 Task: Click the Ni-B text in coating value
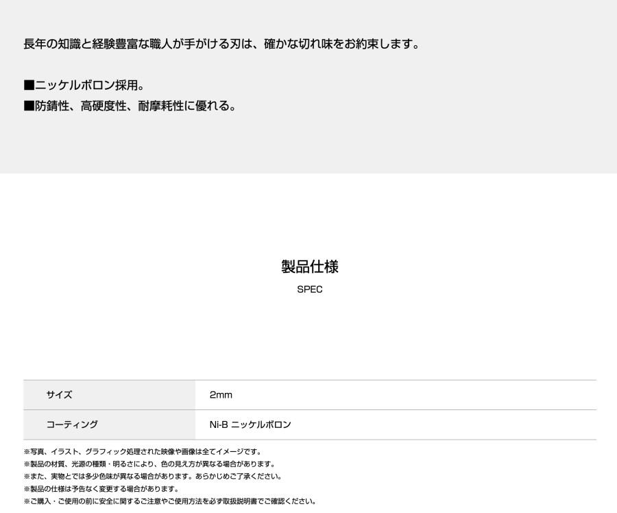coord(219,425)
